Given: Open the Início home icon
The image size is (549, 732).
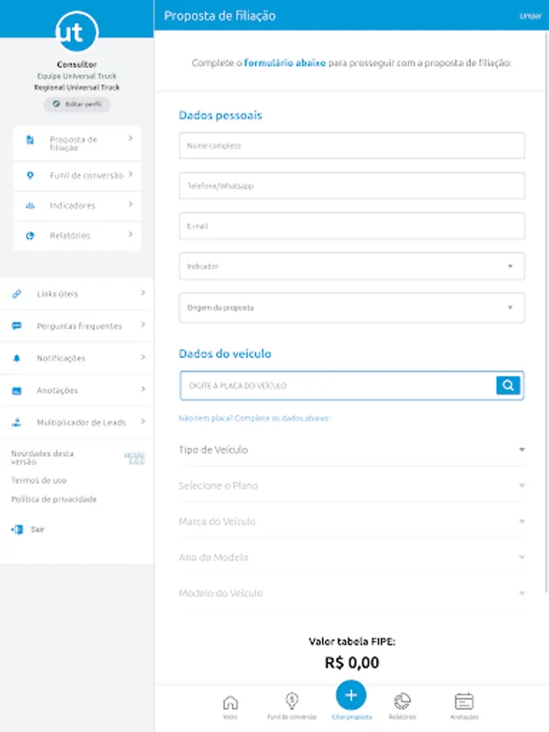Looking at the screenshot, I should pos(230,703).
